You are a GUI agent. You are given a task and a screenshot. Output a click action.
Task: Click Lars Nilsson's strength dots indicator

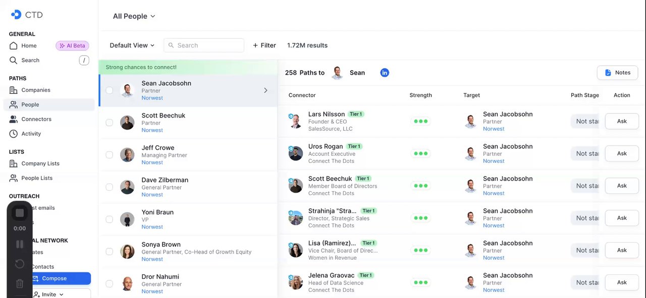(x=420, y=121)
